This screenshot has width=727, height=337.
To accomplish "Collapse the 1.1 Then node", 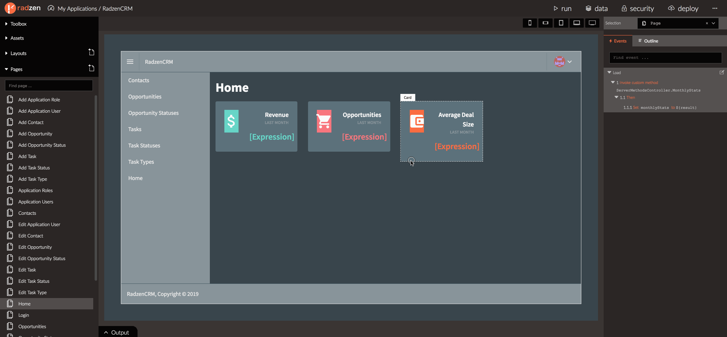I will click(616, 97).
